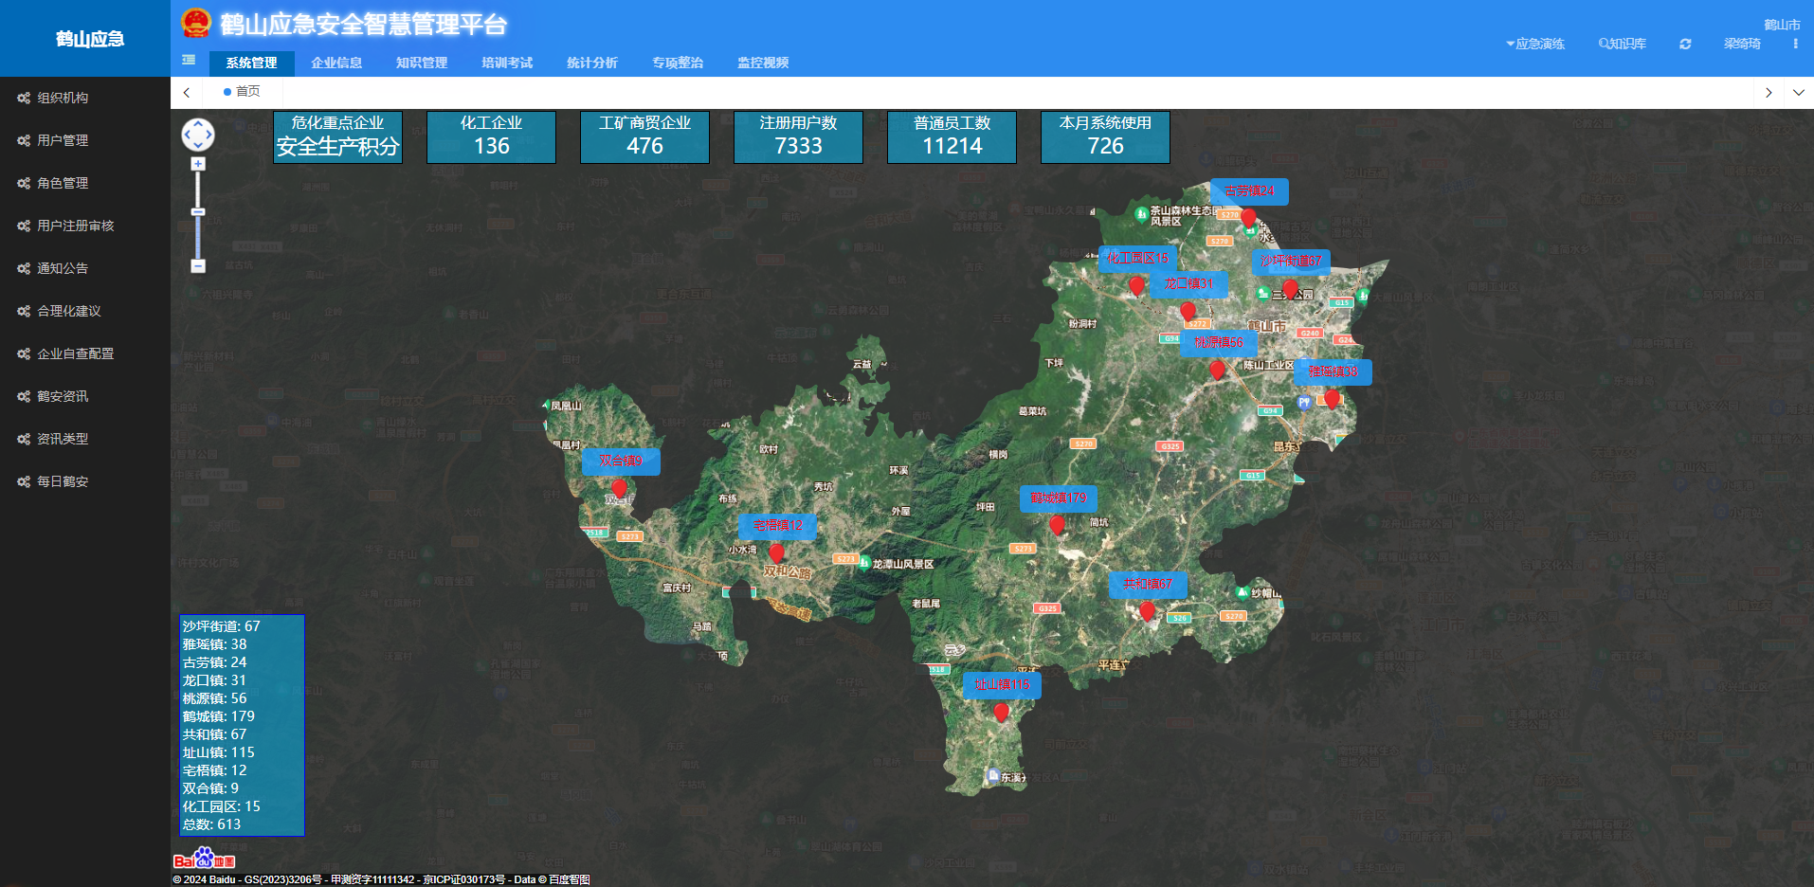Open 用户注册审核 in the sidebar
1814x887 pixels.
(75, 226)
